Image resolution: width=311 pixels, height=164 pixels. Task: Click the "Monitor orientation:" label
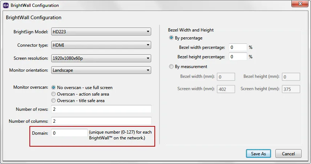click(29, 70)
